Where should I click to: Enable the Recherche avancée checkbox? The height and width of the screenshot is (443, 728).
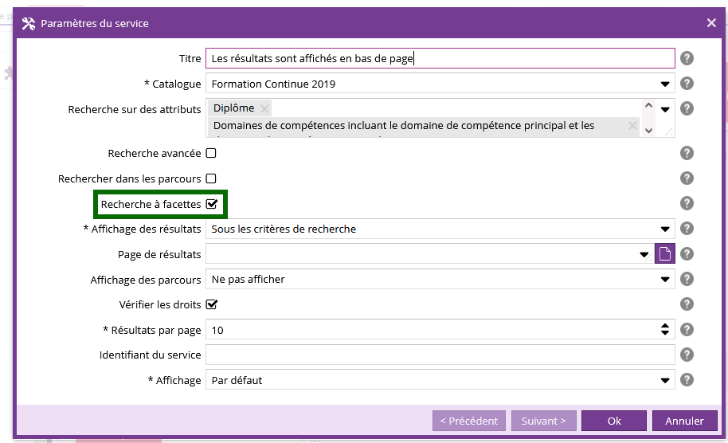tap(211, 153)
